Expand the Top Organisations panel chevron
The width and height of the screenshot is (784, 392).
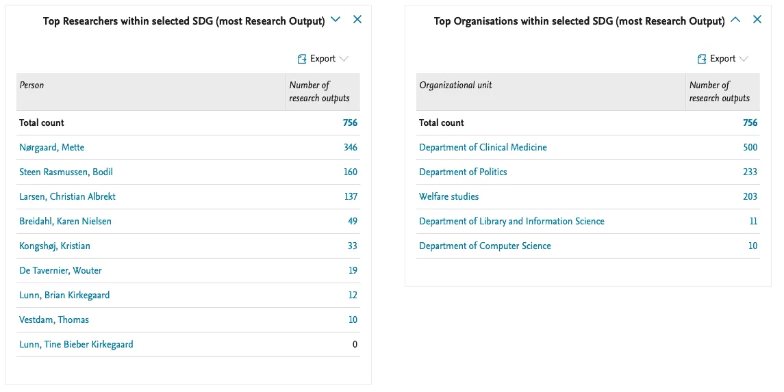click(x=735, y=20)
